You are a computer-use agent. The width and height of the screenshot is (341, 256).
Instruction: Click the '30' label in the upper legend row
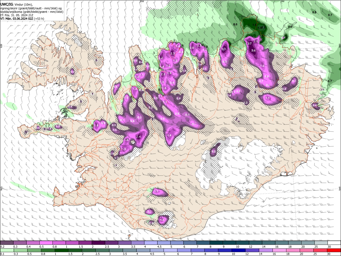pyautogui.click(x=329, y=247)
